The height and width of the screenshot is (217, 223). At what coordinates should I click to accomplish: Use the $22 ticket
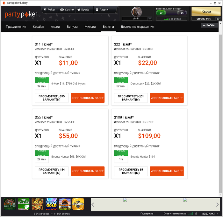tap(167, 98)
